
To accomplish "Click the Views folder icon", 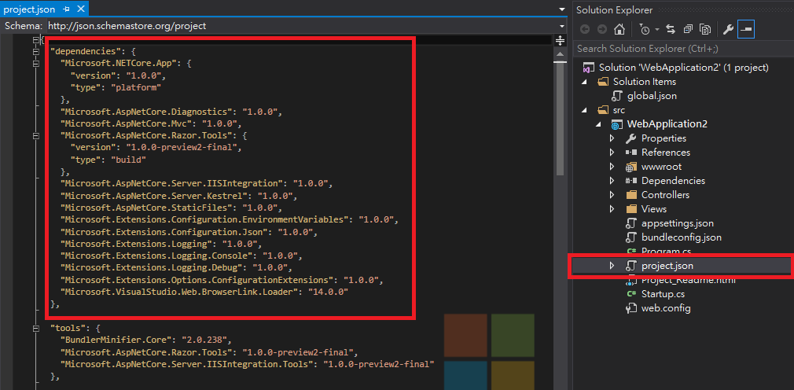I will pyautogui.click(x=631, y=208).
